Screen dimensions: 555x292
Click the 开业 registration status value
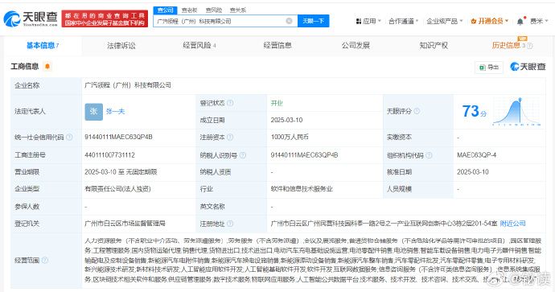click(x=277, y=103)
